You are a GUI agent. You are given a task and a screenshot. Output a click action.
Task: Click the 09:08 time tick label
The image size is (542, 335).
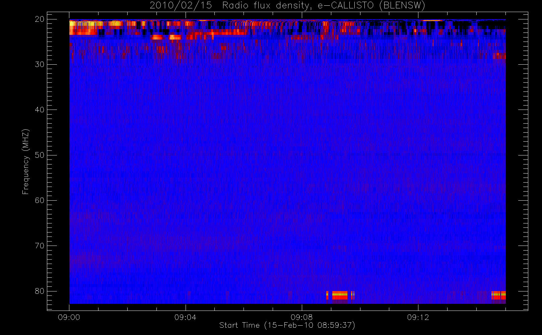click(302, 317)
